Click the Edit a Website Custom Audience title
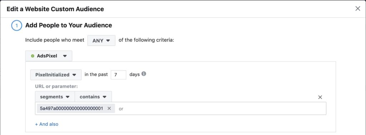 [55, 9]
